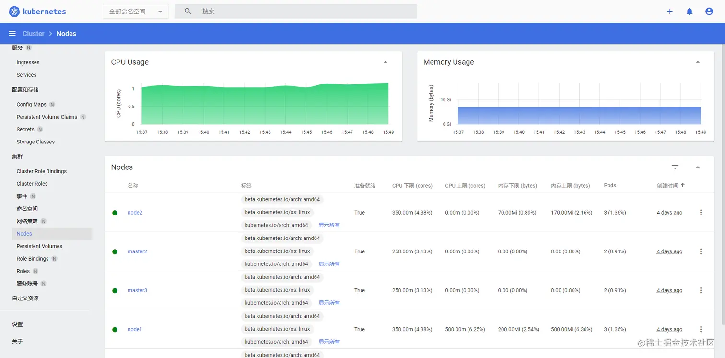Show all labels for node2

tap(329, 225)
